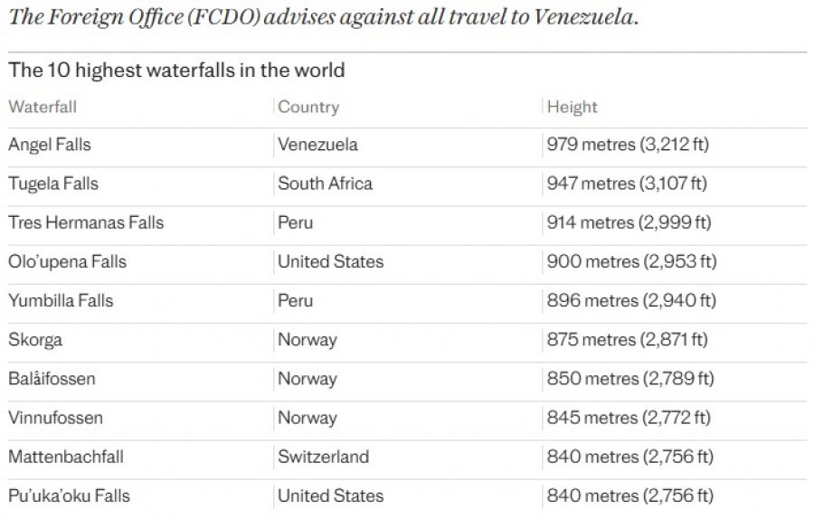The image size is (814, 519).
Task: Click the Balåifossen waterfall name
Action: pyautogui.click(x=52, y=378)
